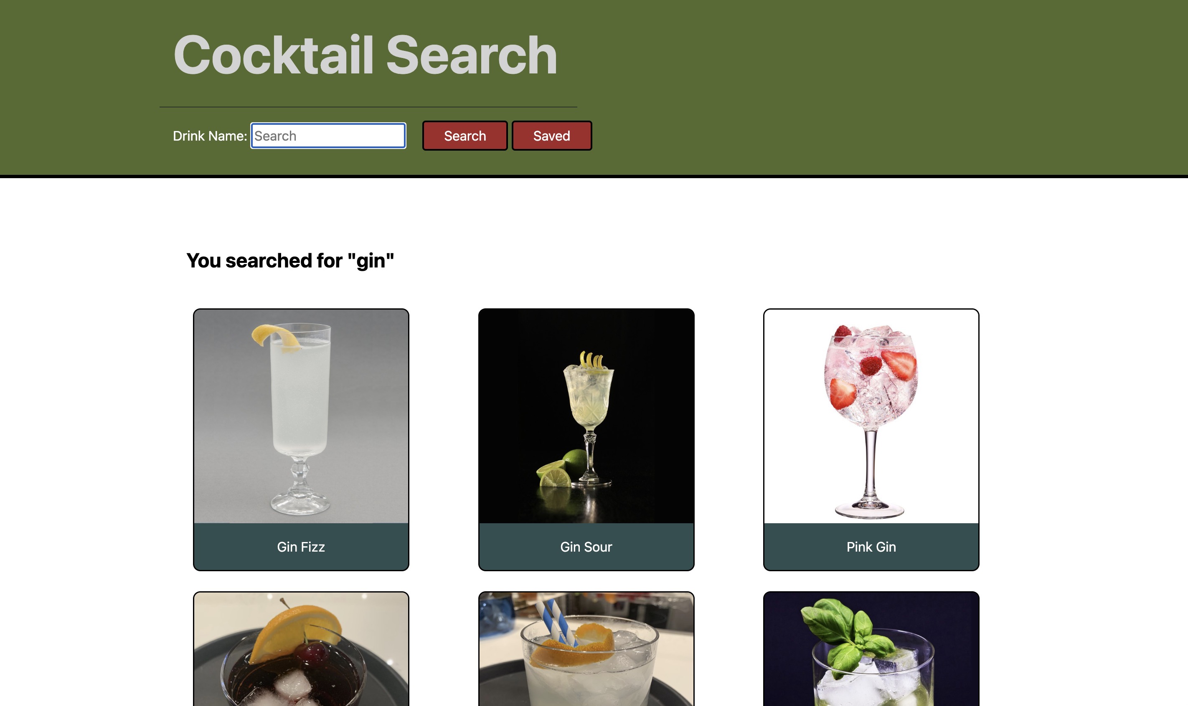
Task: Open the Gin Fizz cocktail photo
Action: pos(301,416)
